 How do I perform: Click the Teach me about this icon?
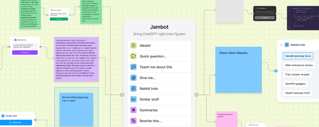pos(133,67)
